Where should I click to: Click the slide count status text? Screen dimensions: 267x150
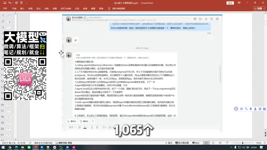click(x=14, y=143)
